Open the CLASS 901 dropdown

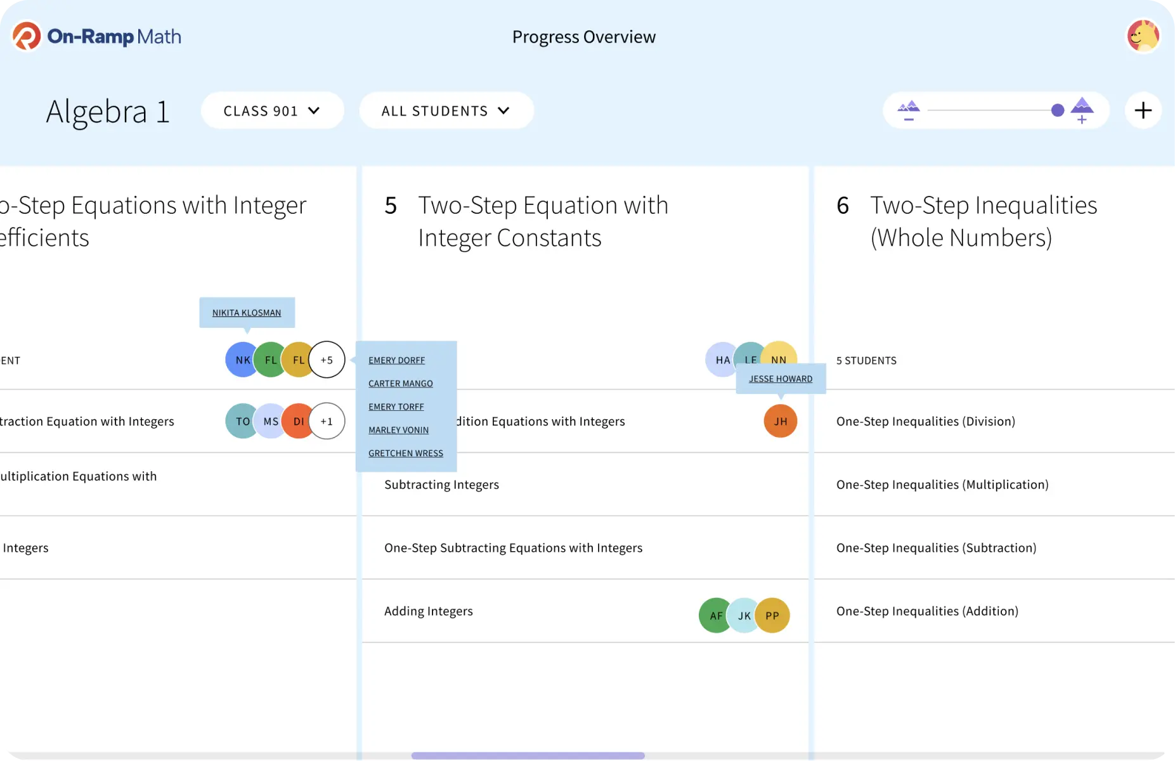[272, 111]
